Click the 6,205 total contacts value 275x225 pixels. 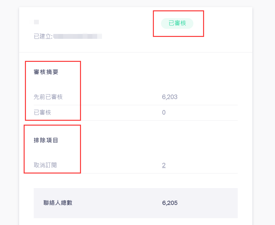point(170,203)
